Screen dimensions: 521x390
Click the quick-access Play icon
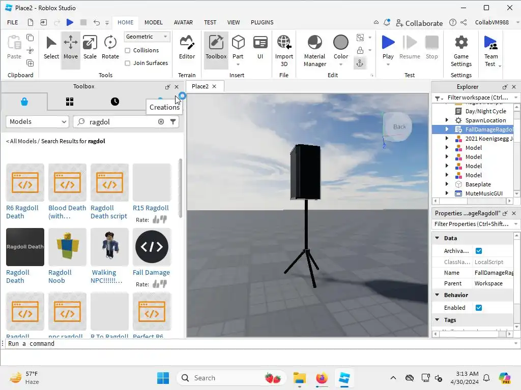70,22
